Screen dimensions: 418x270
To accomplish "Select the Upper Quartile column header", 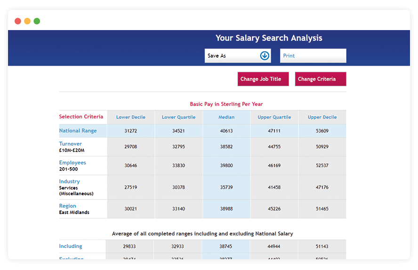I will [274, 117].
